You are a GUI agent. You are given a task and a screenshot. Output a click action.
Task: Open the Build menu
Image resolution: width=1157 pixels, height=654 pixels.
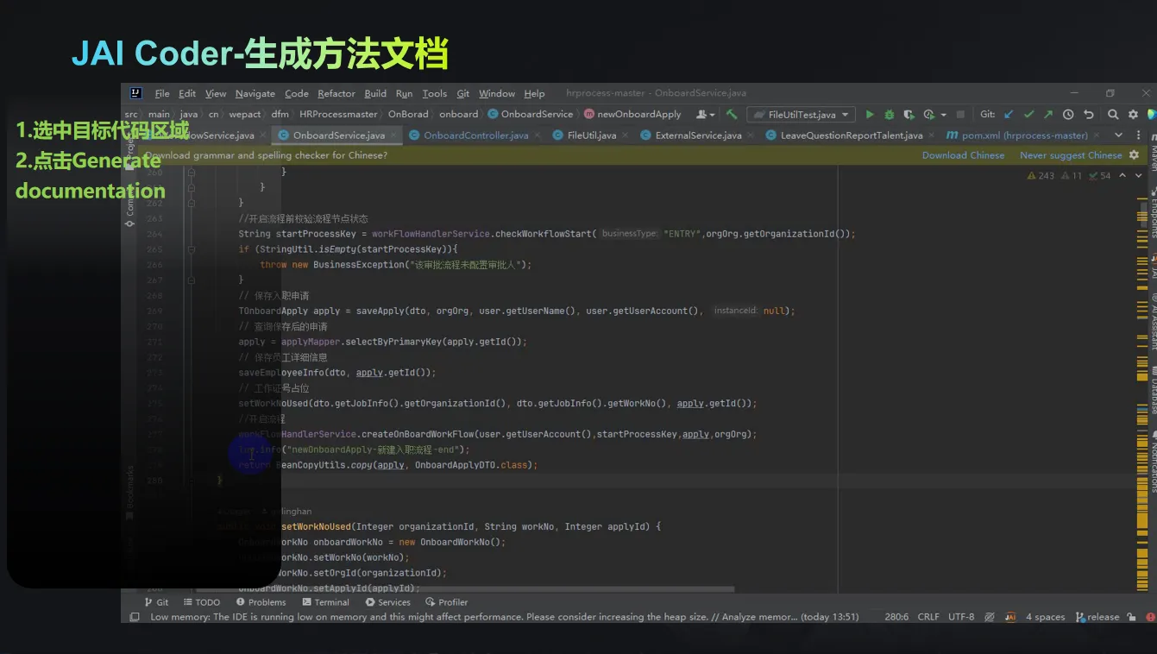point(375,93)
